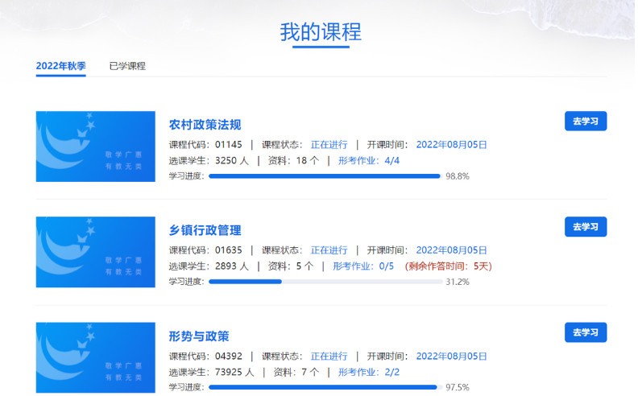The width and height of the screenshot is (638, 396).
Task: Click 去学习 button for 乡镇行政管理
Action: point(586,227)
